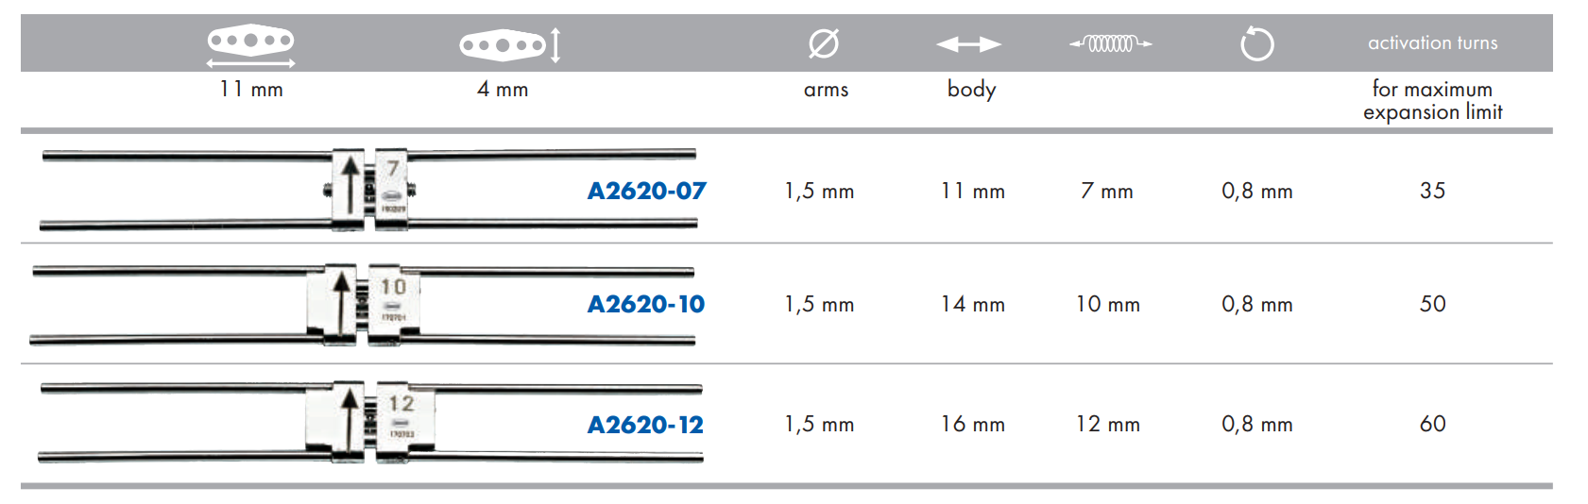
Task: Click the double-arrow body width icon
Action: coord(968,43)
